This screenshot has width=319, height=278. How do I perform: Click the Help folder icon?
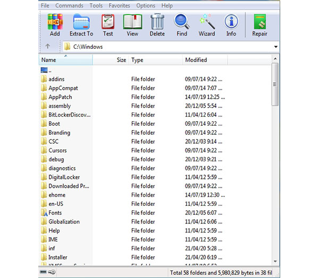[44, 231]
